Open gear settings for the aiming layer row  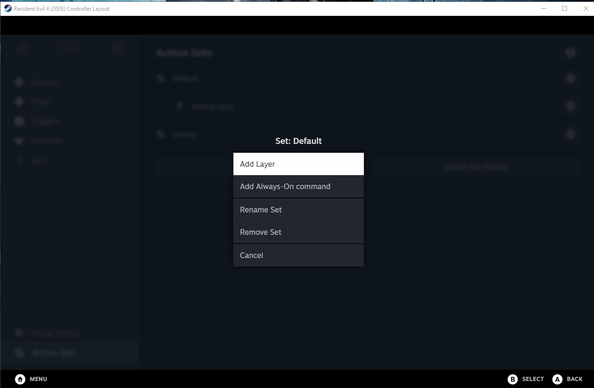coord(571,106)
